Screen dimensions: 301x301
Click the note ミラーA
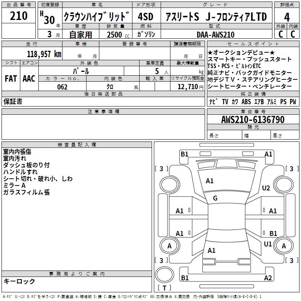(14, 185)
